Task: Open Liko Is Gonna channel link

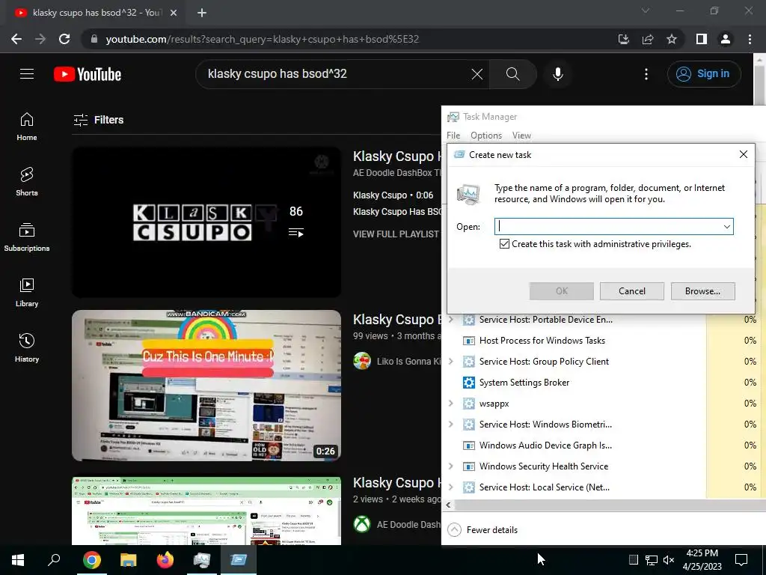Action: [408, 362]
